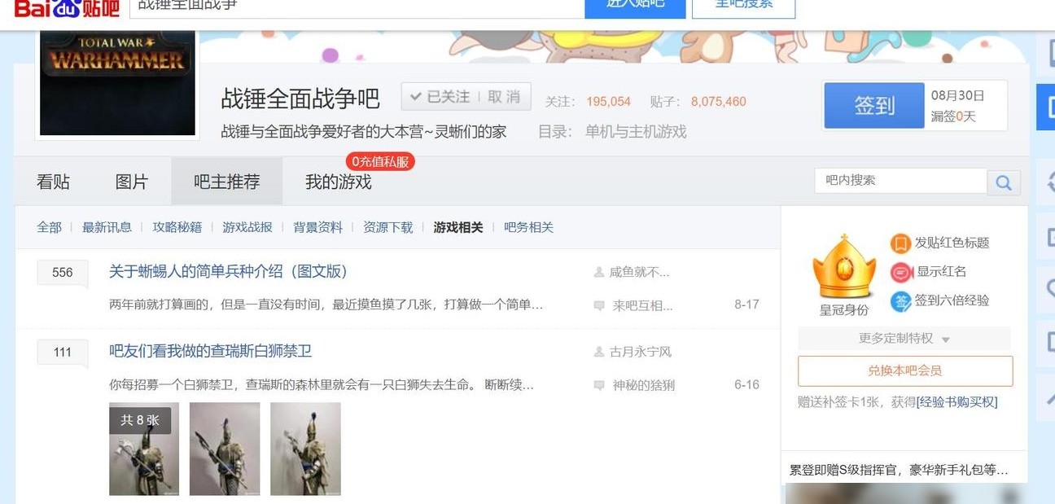
Task: Click the magnifier search button beside 吧内搜索
Action: pos(1004,182)
